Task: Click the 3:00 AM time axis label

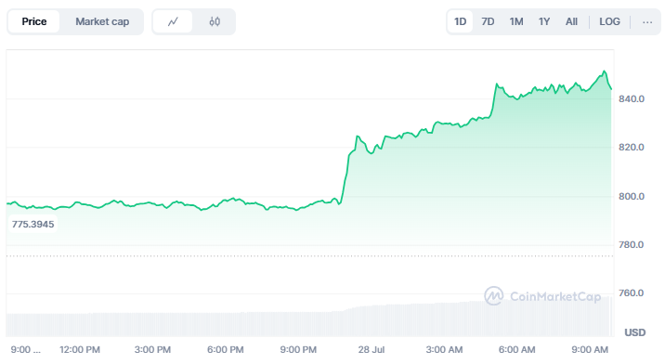Action: (444, 350)
